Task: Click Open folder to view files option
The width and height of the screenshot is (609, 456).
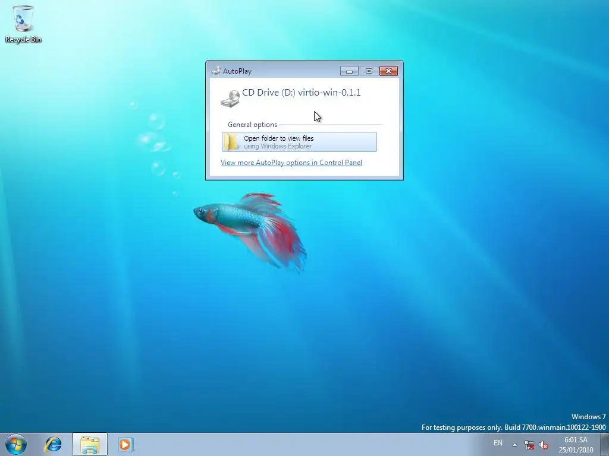Action: tap(299, 142)
